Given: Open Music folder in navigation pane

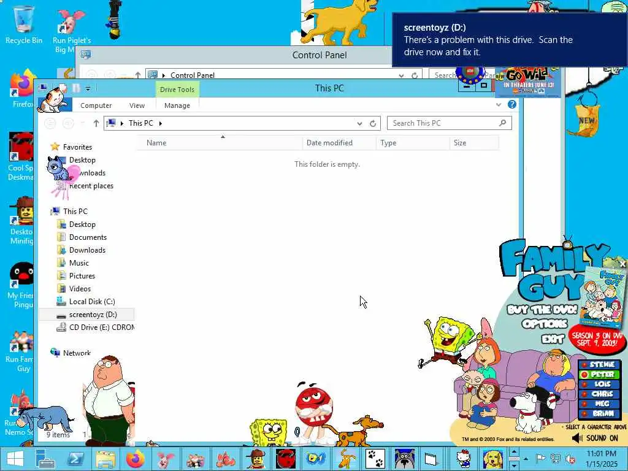Looking at the screenshot, I should (x=78, y=262).
